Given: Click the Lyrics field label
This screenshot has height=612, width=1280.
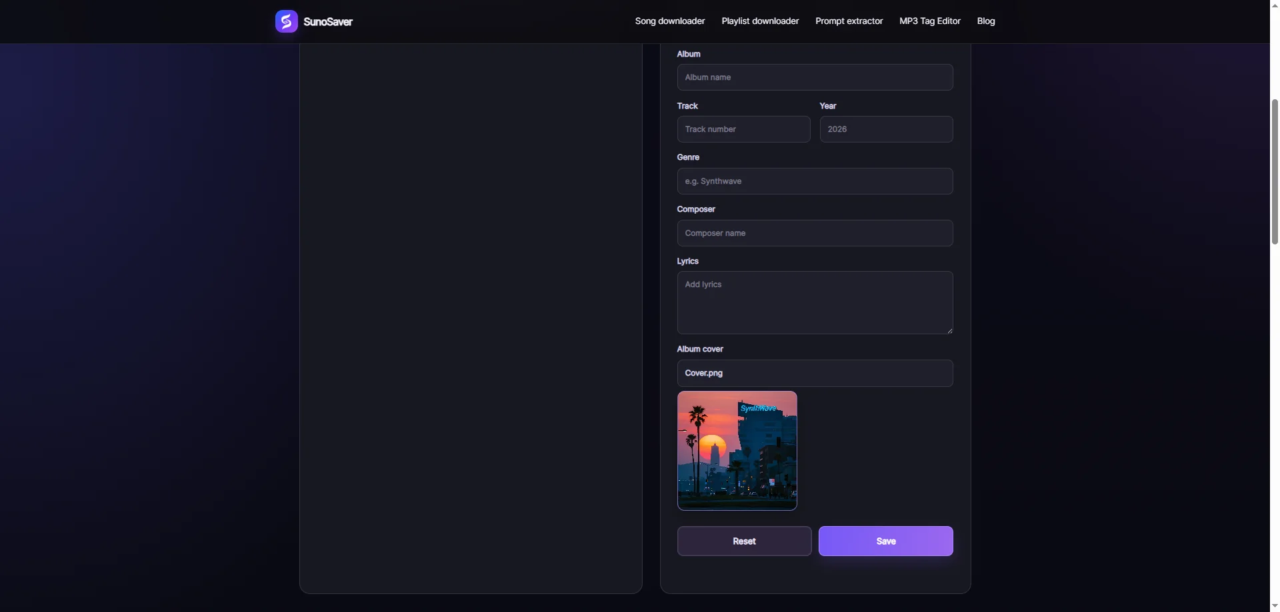Looking at the screenshot, I should 687,261.
